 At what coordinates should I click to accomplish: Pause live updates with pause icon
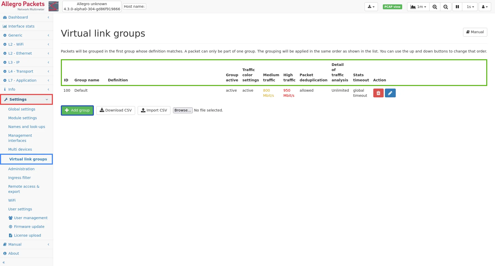click(x=457, y=7)
